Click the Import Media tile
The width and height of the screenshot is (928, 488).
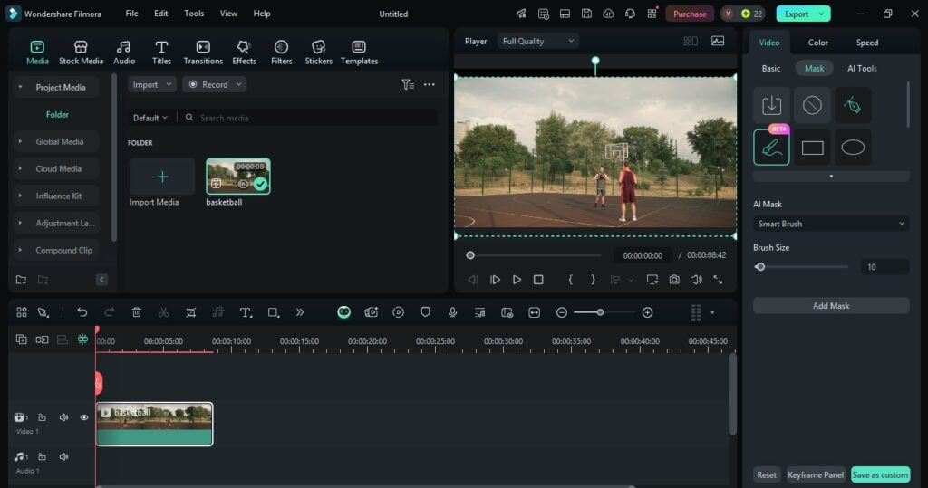pos(162,177)
